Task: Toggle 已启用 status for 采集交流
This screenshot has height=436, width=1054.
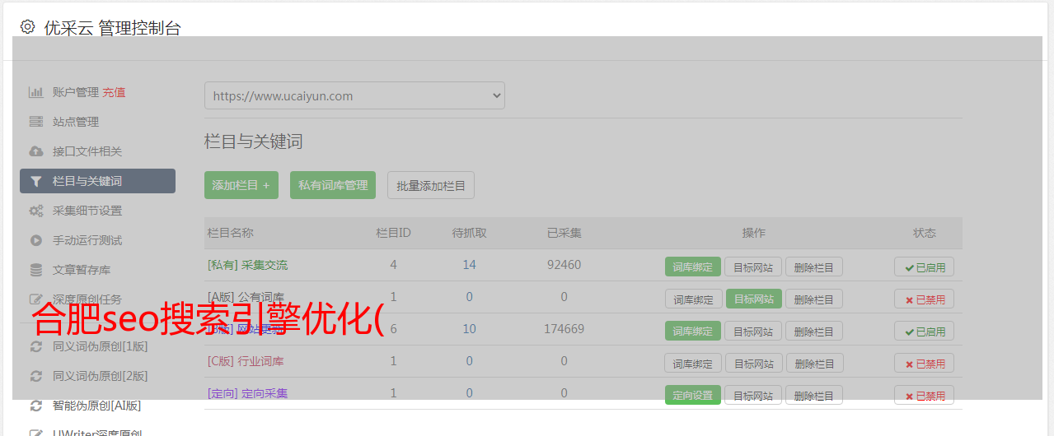Action: 925,267
